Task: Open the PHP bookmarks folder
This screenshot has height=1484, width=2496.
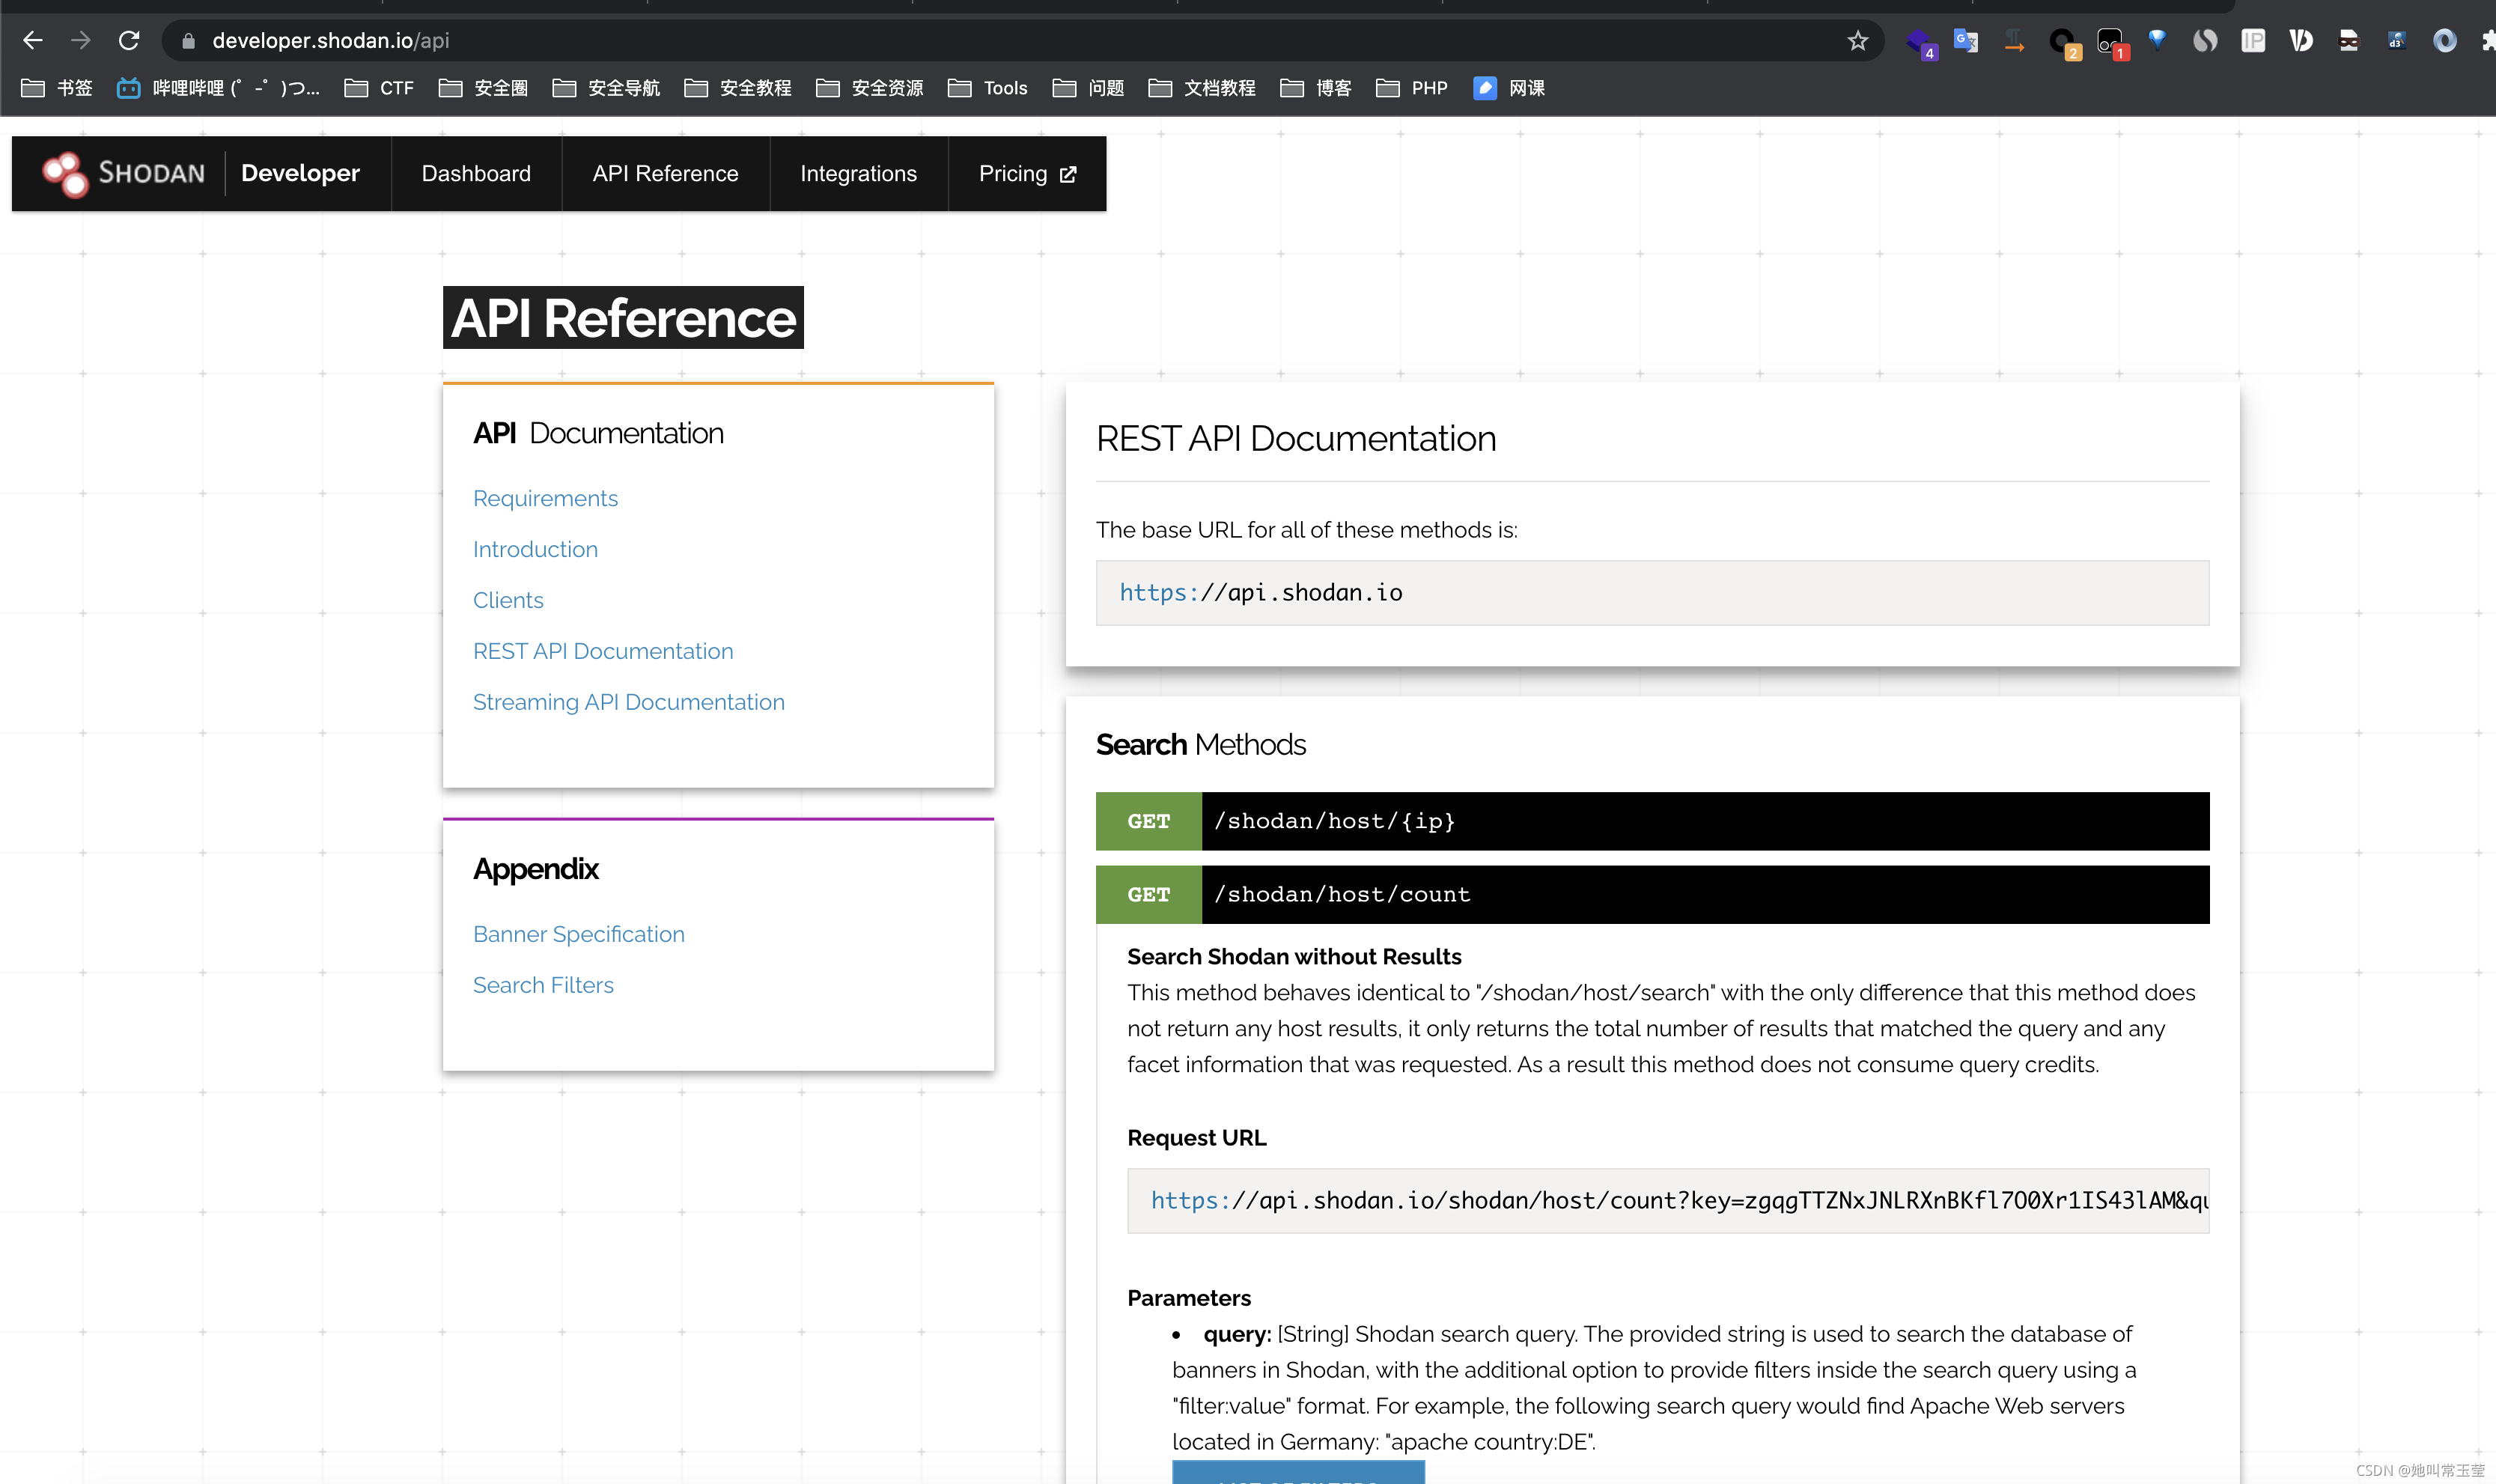Action: coord(1413,88)
